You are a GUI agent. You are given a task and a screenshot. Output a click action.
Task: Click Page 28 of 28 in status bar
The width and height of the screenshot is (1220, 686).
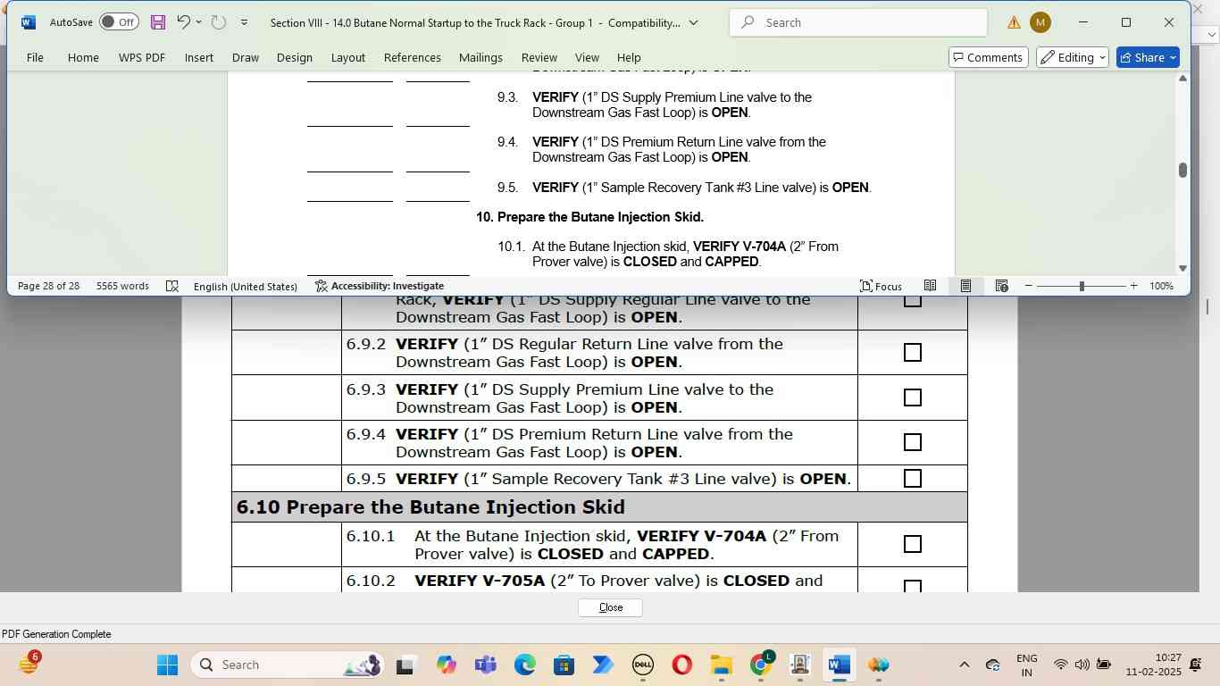(48, 286)
